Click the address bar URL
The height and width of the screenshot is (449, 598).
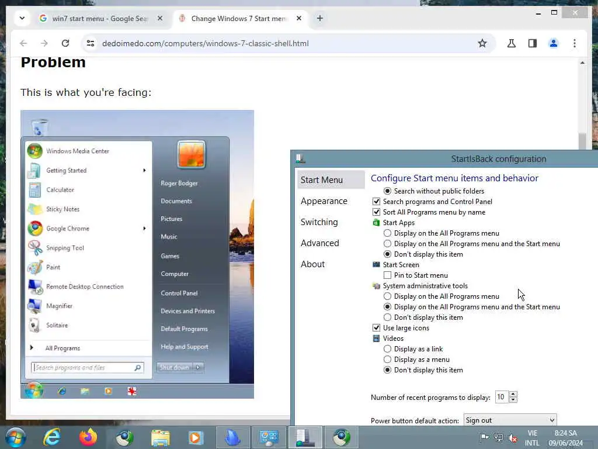click(205, 43)
